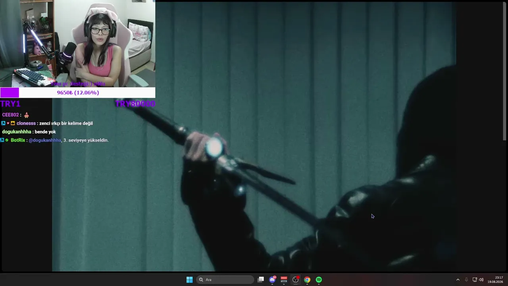The height and width of the screenshot is (286, 508).
Task: Click the TRY1 goal start label
Action: (10, 104)
